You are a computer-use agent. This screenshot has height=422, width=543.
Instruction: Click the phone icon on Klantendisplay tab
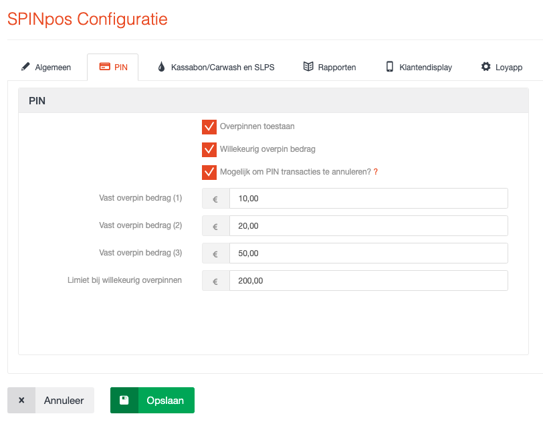(x=390, y=66)
